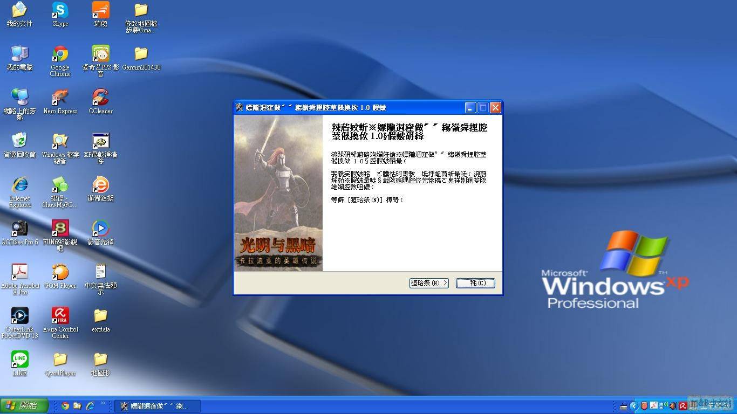Open Avira Control Center

coord(60,323)
